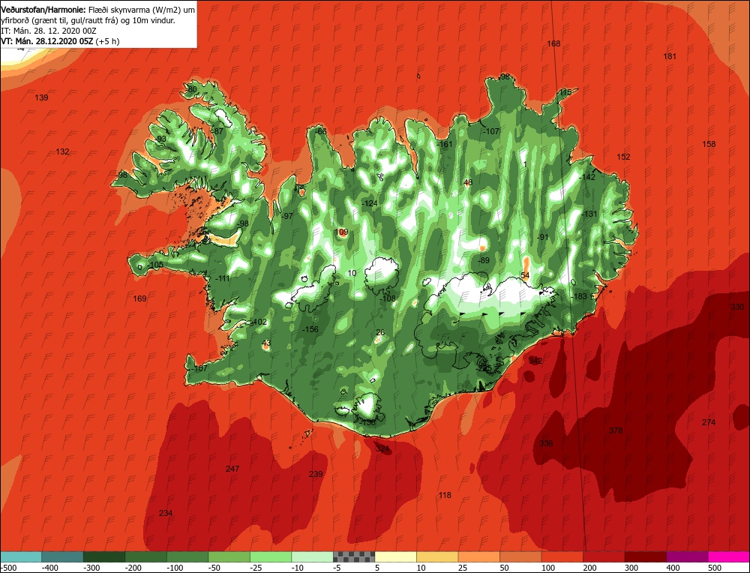Click the land flux value "-131"

[x=589, y=214]
